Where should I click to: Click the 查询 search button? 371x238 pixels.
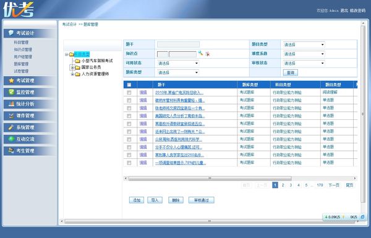pyautogui.click(x=291, y=72)
